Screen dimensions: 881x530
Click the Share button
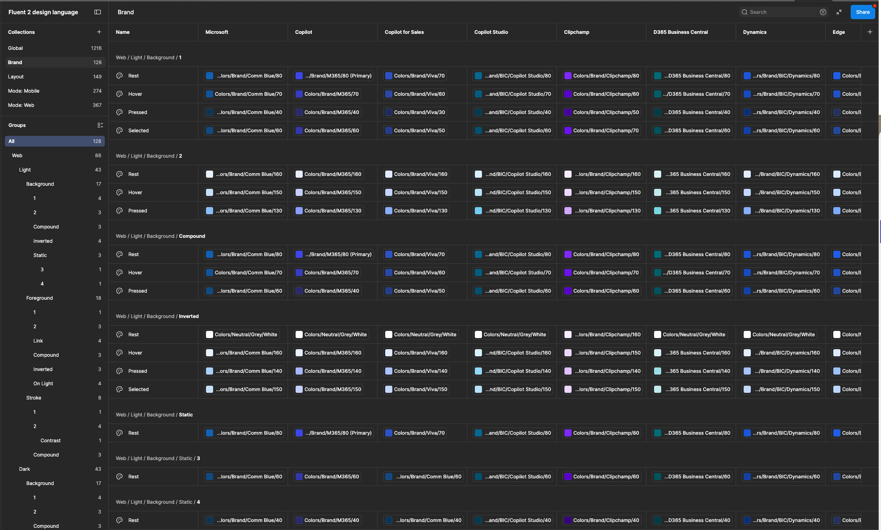click(863, 12)
